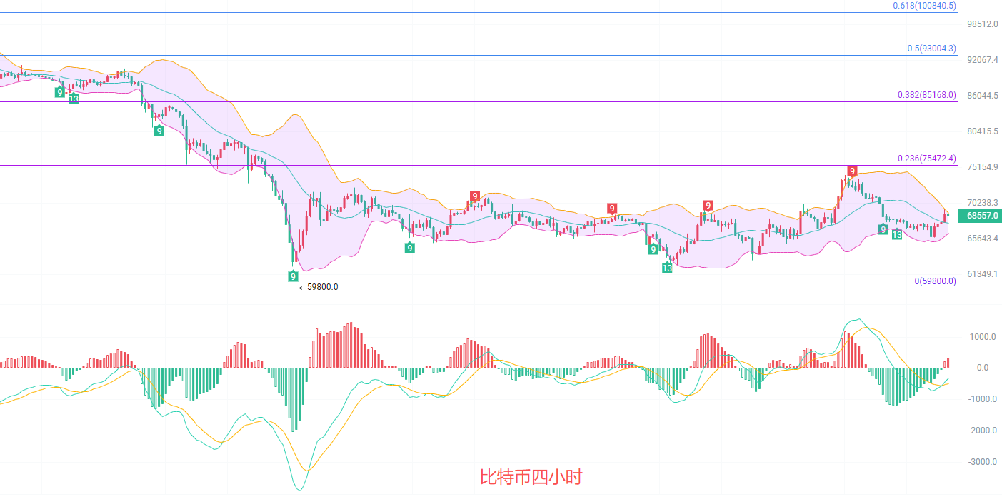Click the green 13 marker in mid-chart dip

(666, 268)
